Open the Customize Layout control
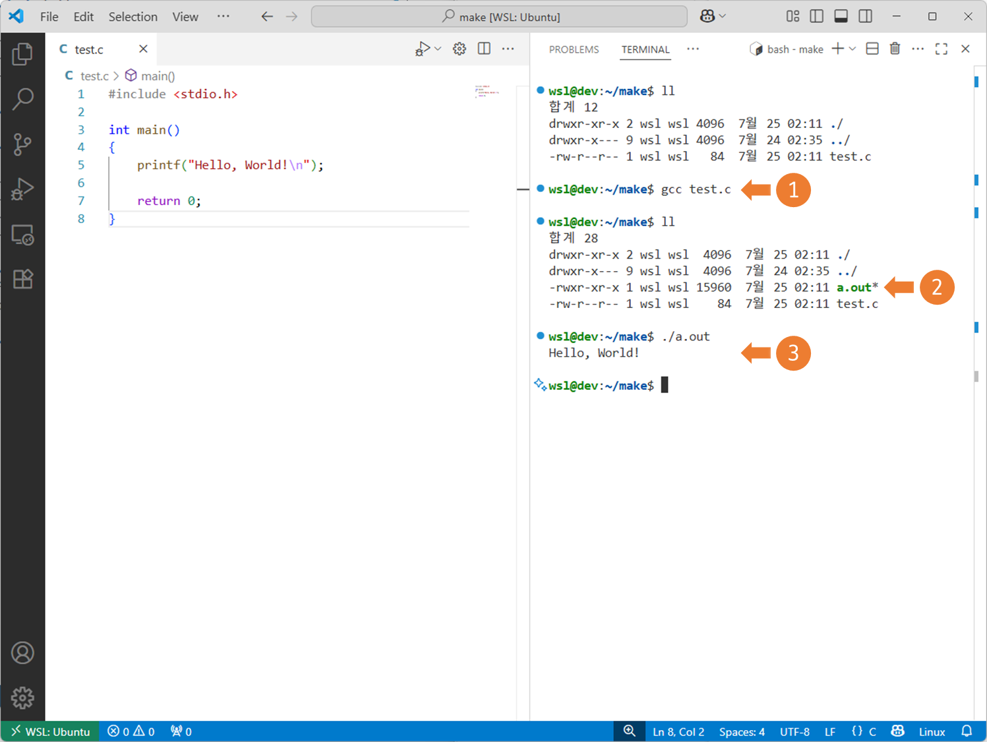Screen dimensions: 987x742 (x=793, y=16)
